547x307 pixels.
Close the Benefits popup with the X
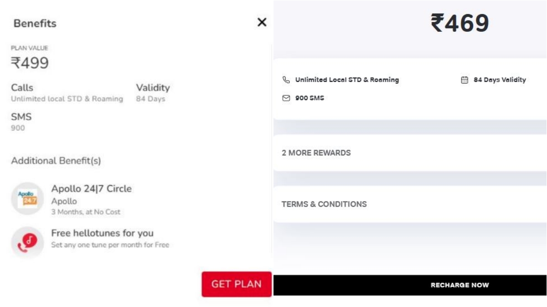pos(263,23)
